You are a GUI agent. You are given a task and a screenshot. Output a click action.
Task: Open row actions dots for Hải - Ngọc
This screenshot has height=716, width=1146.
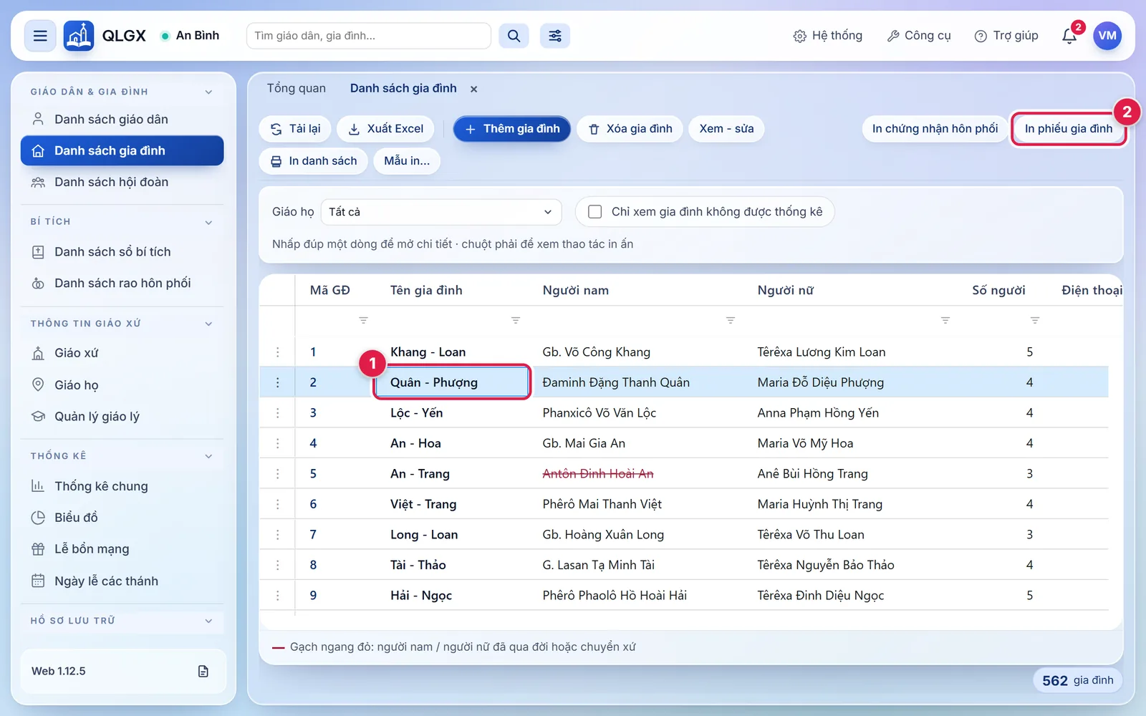278,595
